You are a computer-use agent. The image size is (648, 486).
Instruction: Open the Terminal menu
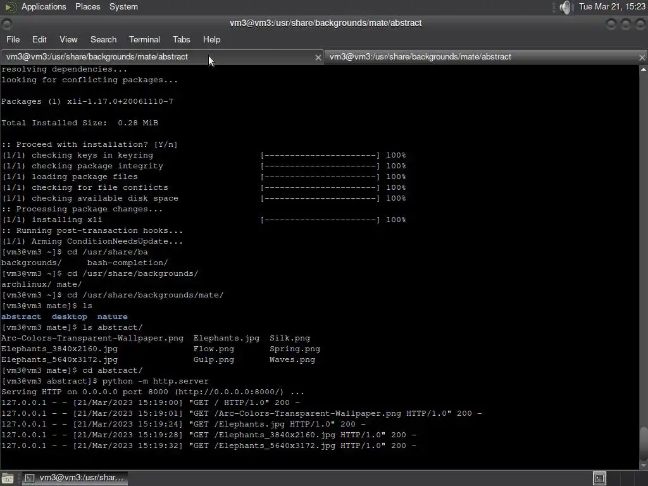(144, 39)
